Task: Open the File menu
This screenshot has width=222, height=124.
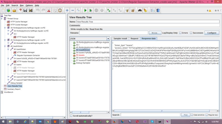Action: (x=2, y=5)
